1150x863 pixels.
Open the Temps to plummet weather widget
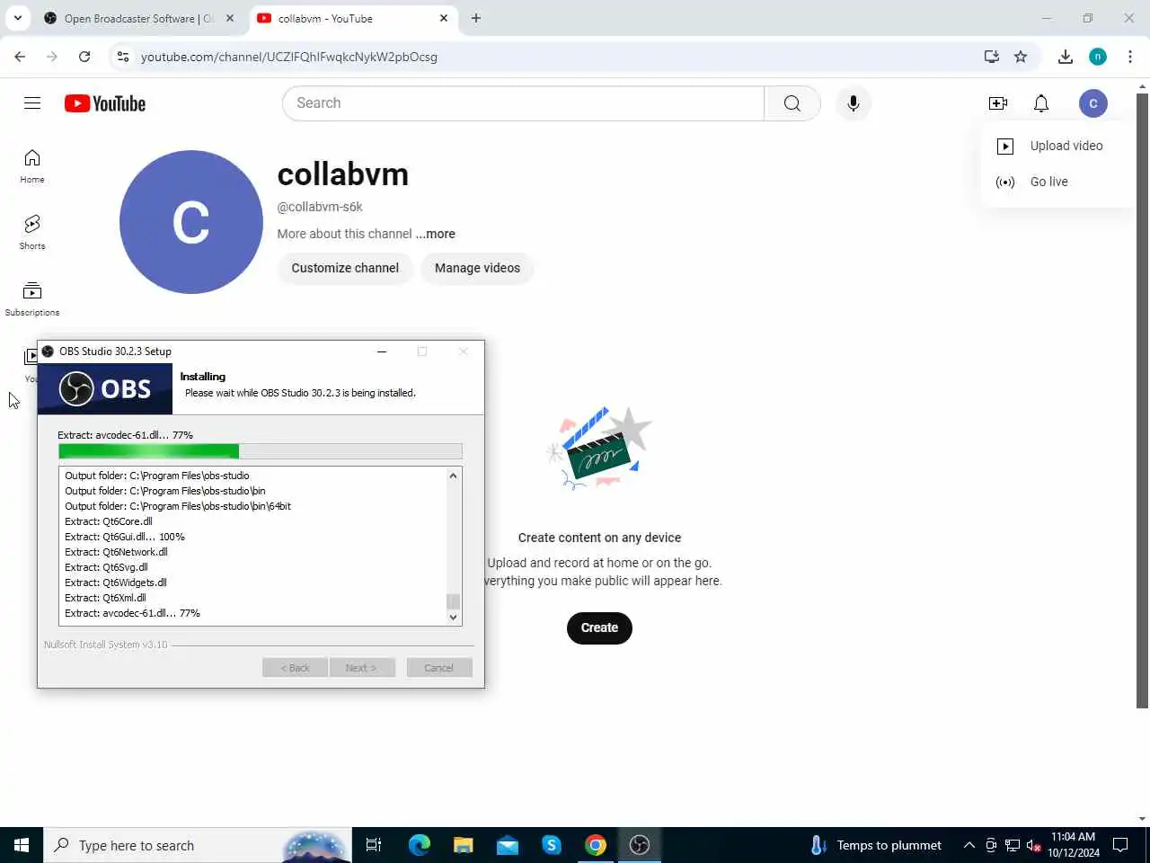(876, 845)
